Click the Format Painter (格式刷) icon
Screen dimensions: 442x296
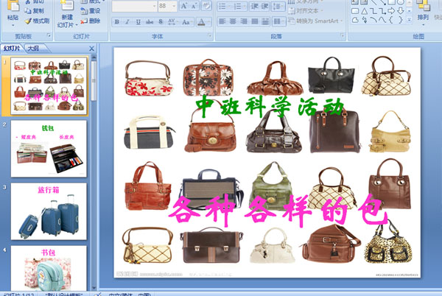[x=28, y=21]
